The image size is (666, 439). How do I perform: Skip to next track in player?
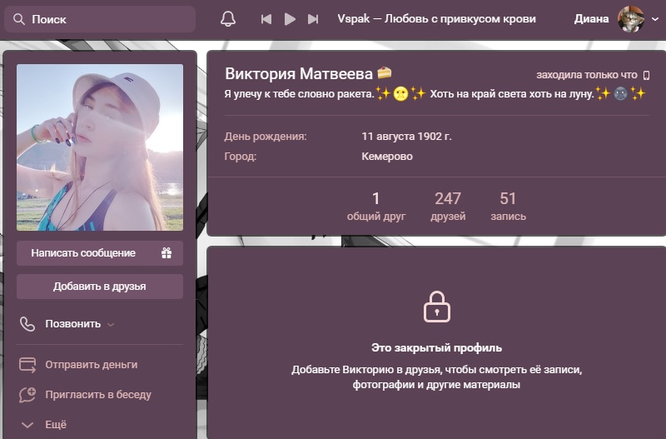pos(313,19)
